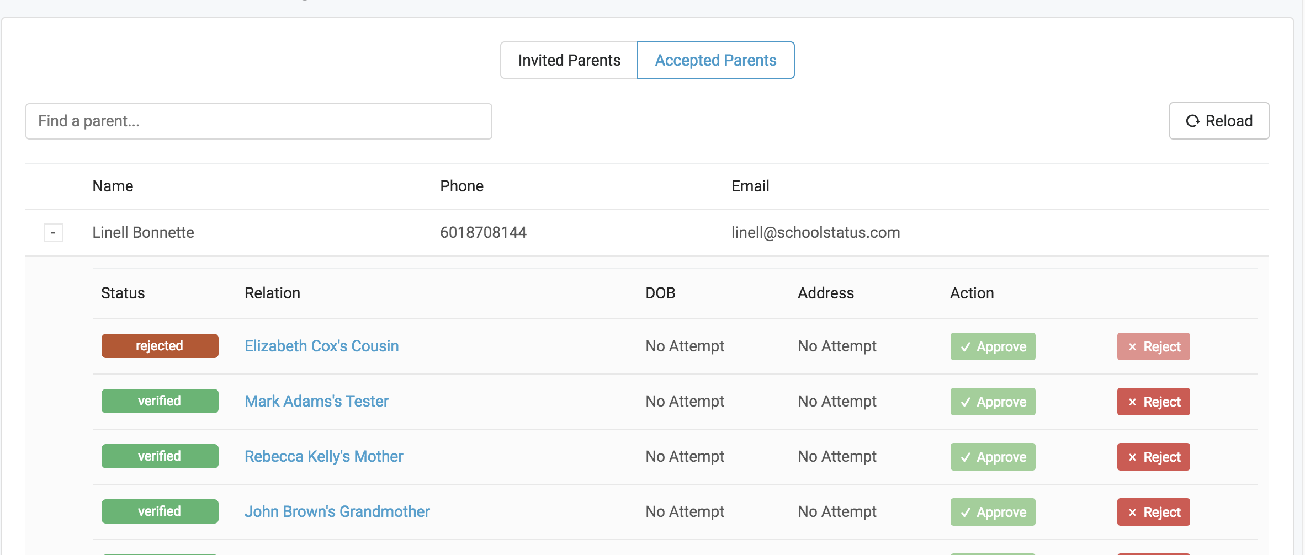
Task: Switch to Invited Parents tab
Action: pyautogui.click(x=569, y=60)
